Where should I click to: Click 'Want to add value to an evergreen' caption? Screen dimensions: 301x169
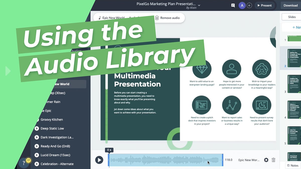point(202,83)
